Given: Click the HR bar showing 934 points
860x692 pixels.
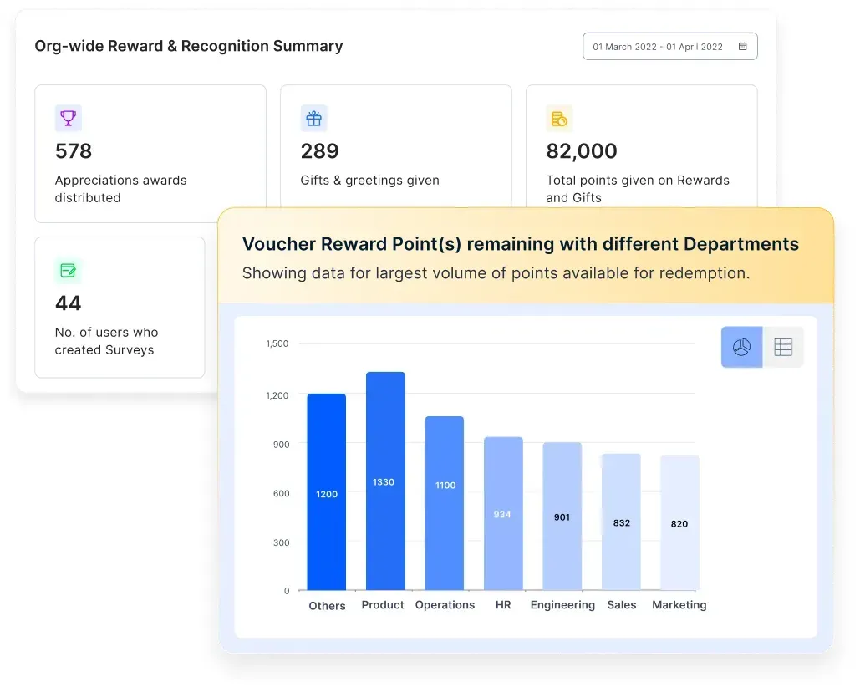Looking at the screenshot, I should [x=502, y=514].
